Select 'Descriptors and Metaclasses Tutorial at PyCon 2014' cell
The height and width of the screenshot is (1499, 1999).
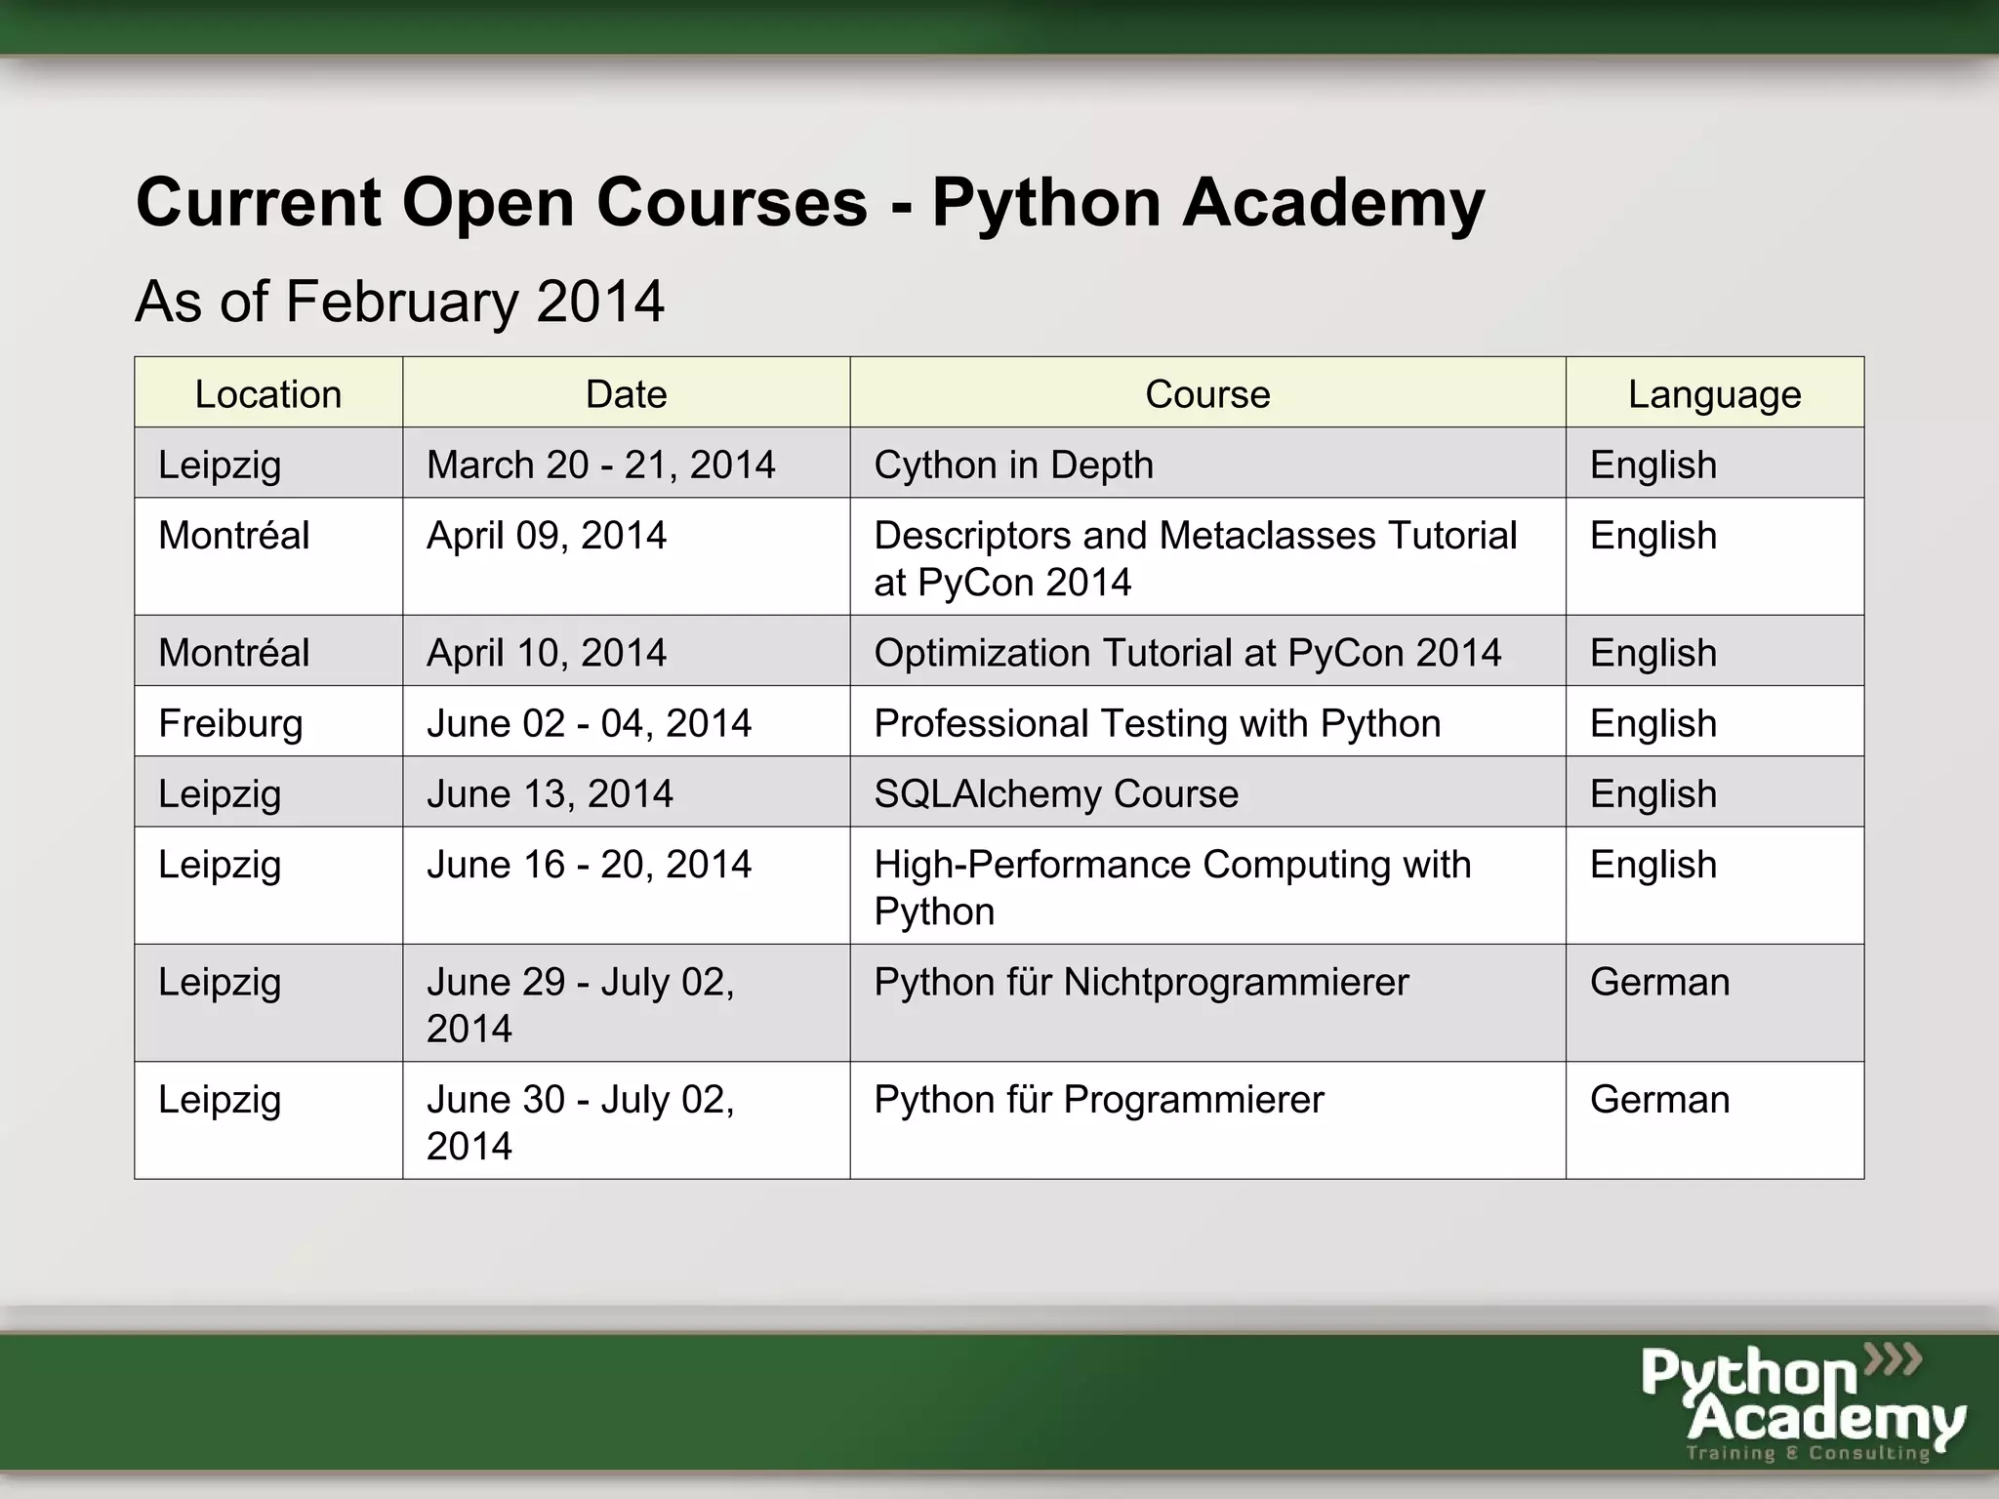point(1208,557)
